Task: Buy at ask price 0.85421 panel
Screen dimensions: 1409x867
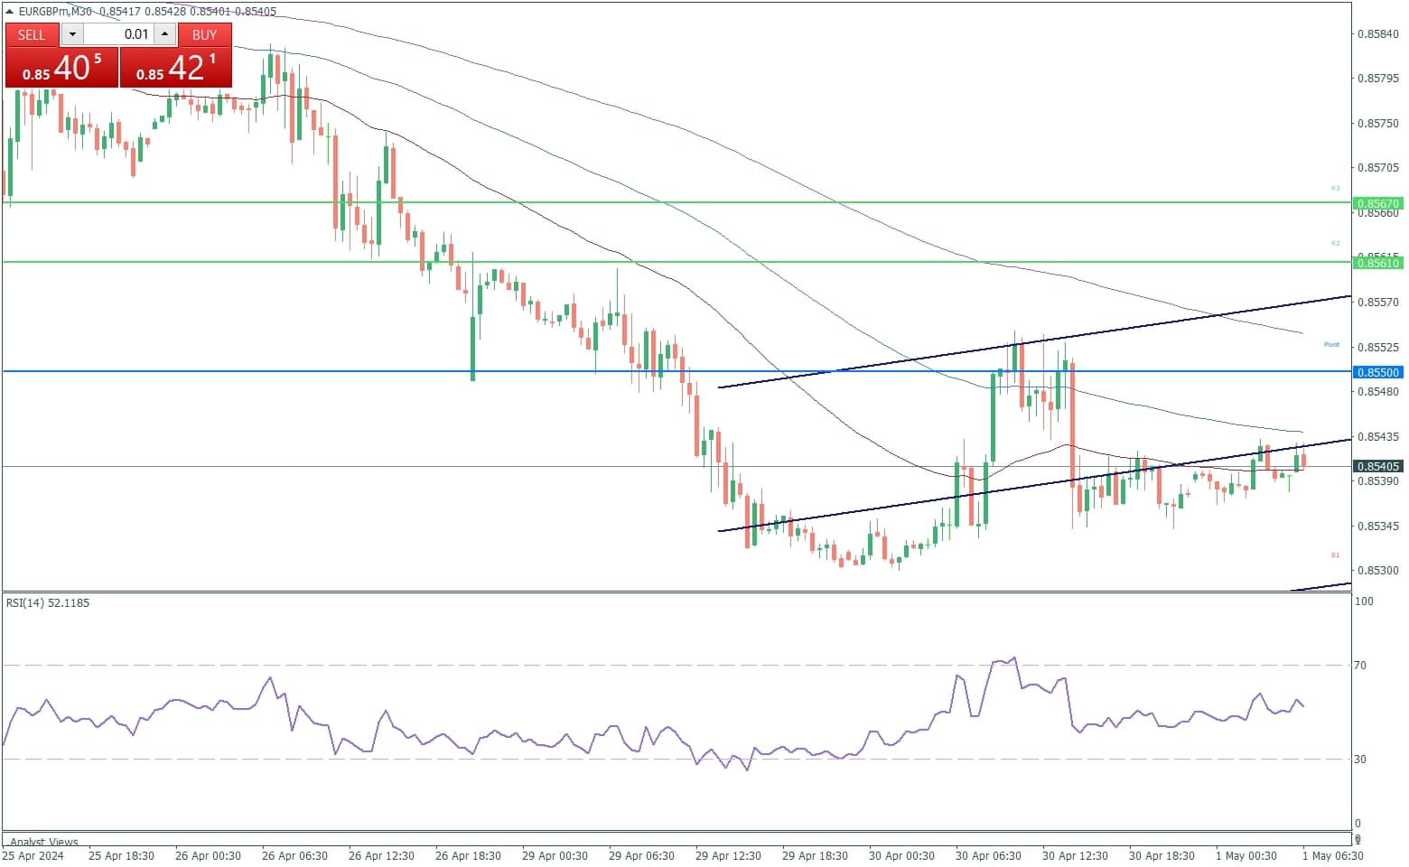Action: coord(176,68)
